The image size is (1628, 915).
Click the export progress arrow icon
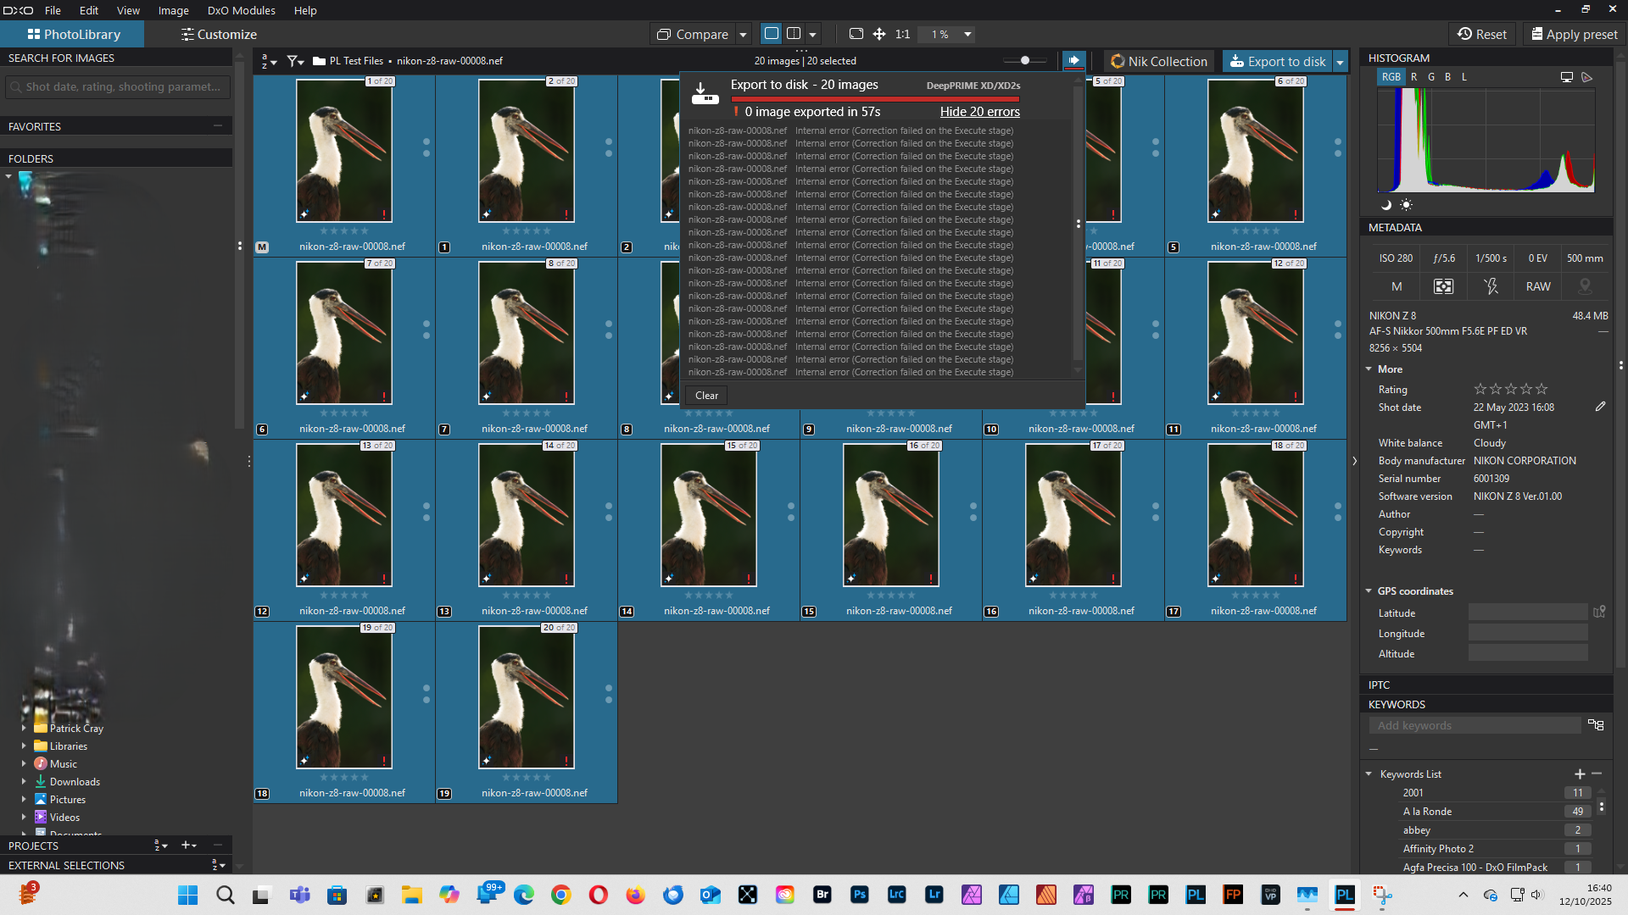tap(1073, 61)
